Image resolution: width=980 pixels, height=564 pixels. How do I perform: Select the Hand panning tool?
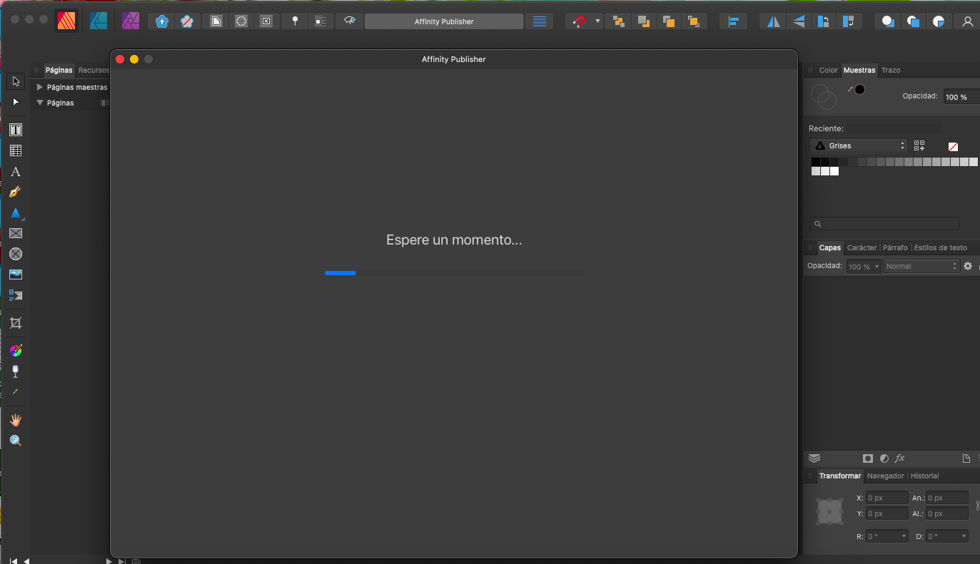[15, 419]
